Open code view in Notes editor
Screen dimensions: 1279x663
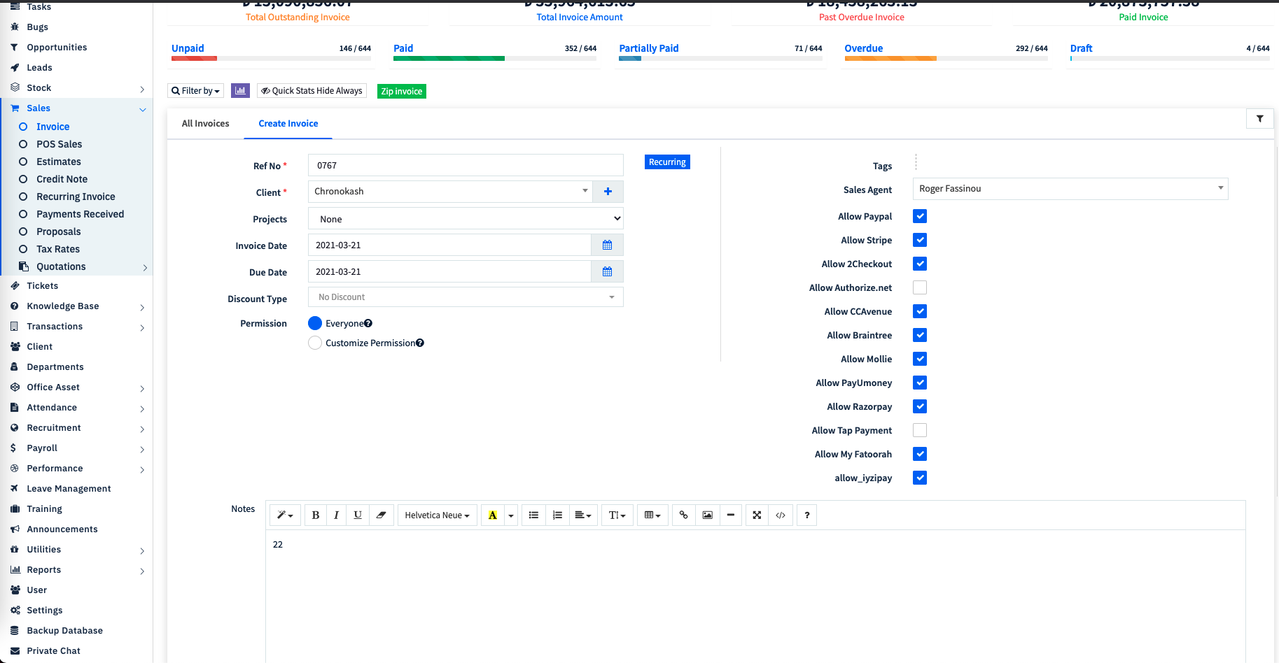pos(781,515)
